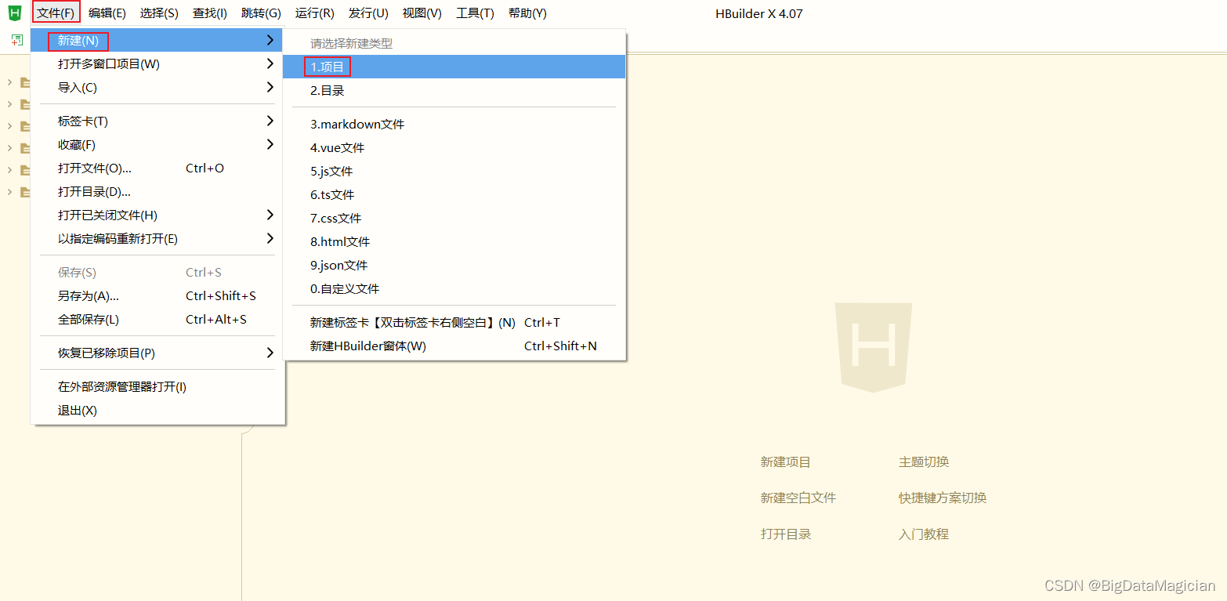Open the 发行(U) menu

point(368,13)
